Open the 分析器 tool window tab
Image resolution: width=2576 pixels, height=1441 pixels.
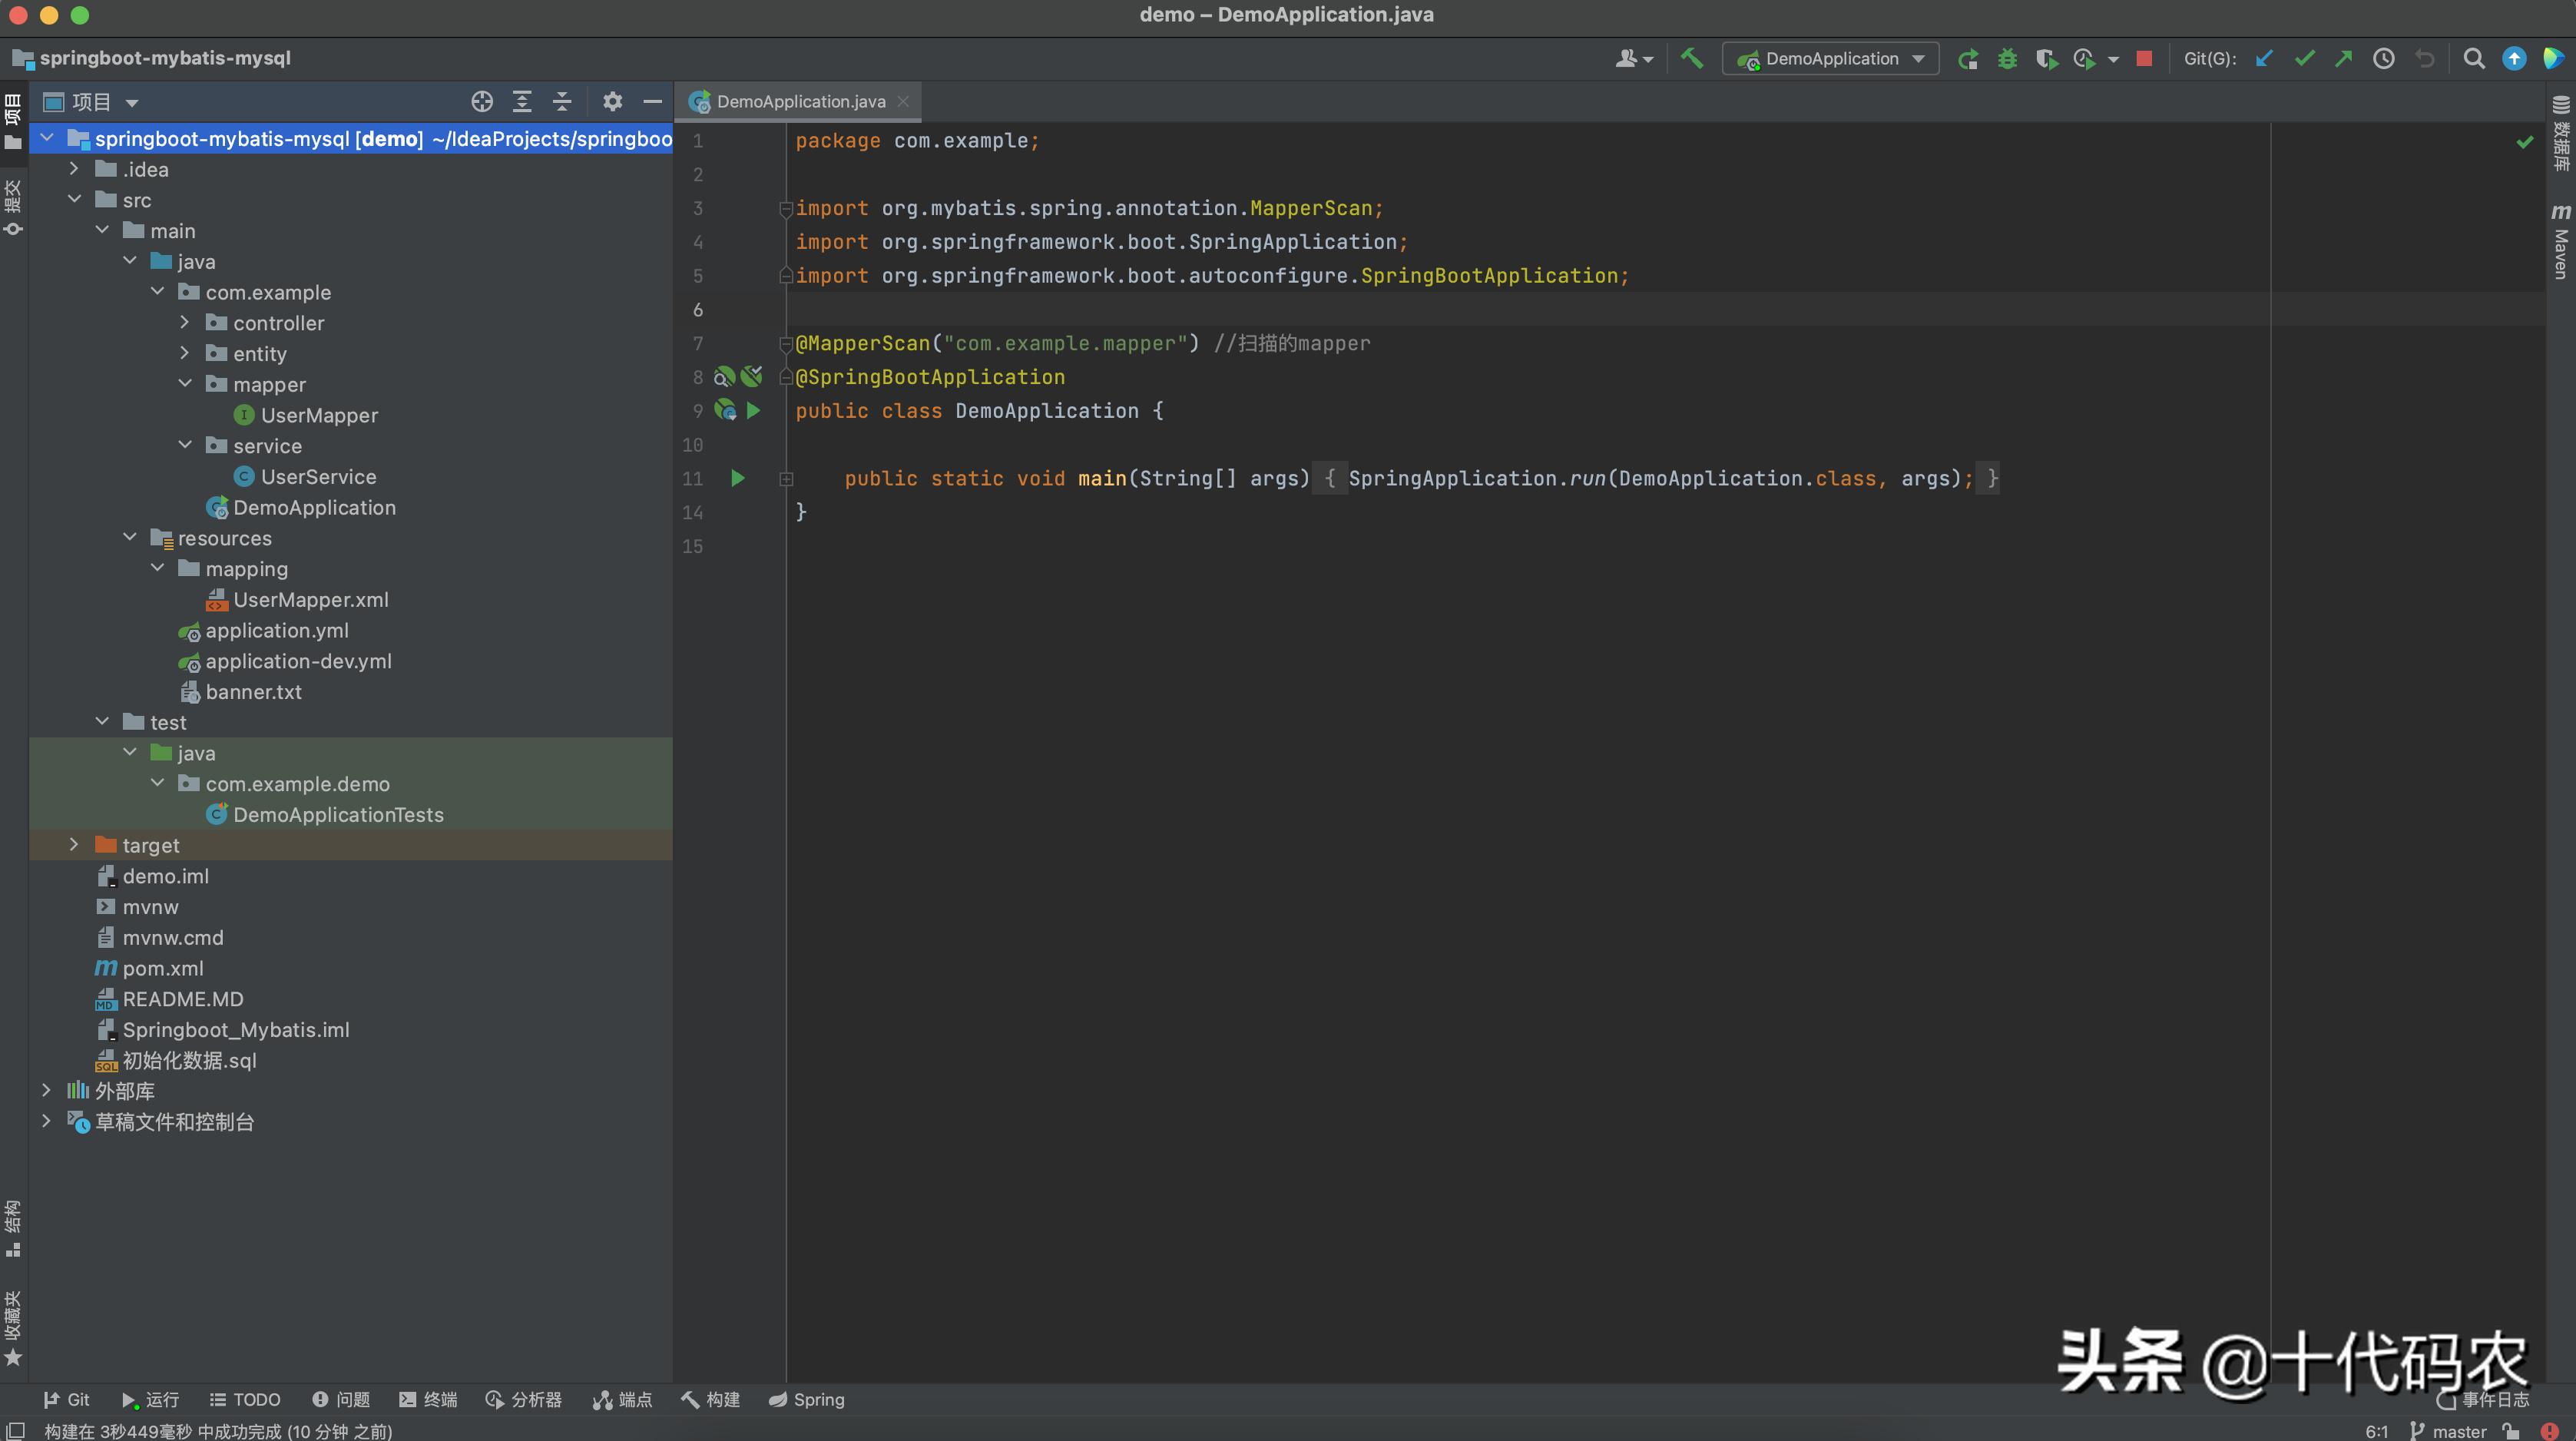pos(523,1399)
